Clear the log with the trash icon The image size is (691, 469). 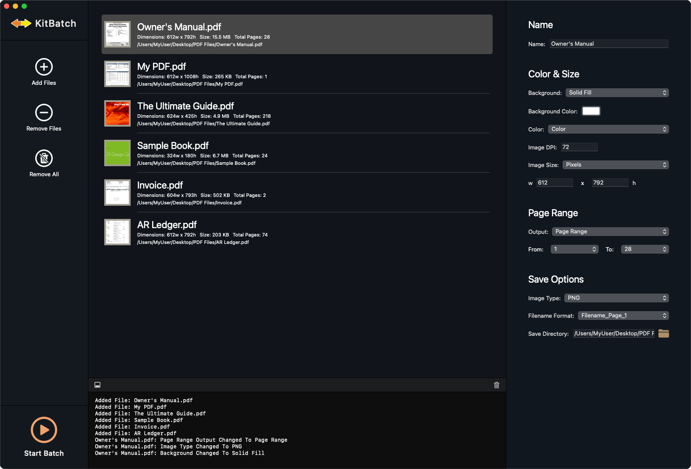click(x=497, y=385)
